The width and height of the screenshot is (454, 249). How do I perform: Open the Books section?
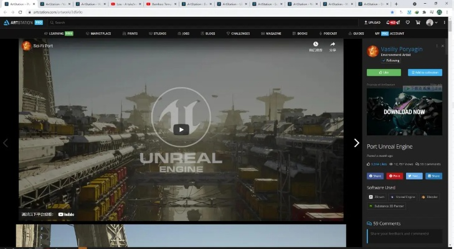300,33
